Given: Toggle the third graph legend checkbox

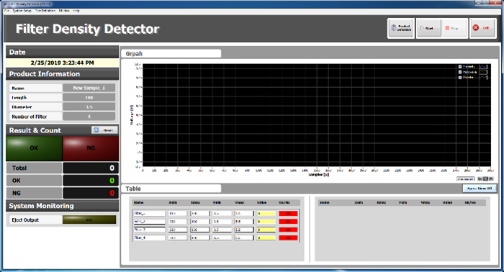Looking at the screenshot, I should point(460,78).
